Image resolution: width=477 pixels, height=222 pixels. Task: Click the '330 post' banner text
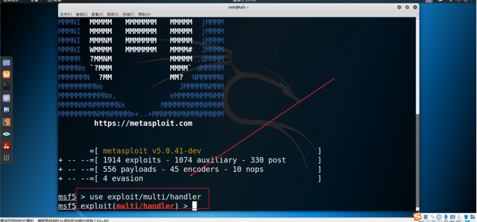click(x=268, y=160)
